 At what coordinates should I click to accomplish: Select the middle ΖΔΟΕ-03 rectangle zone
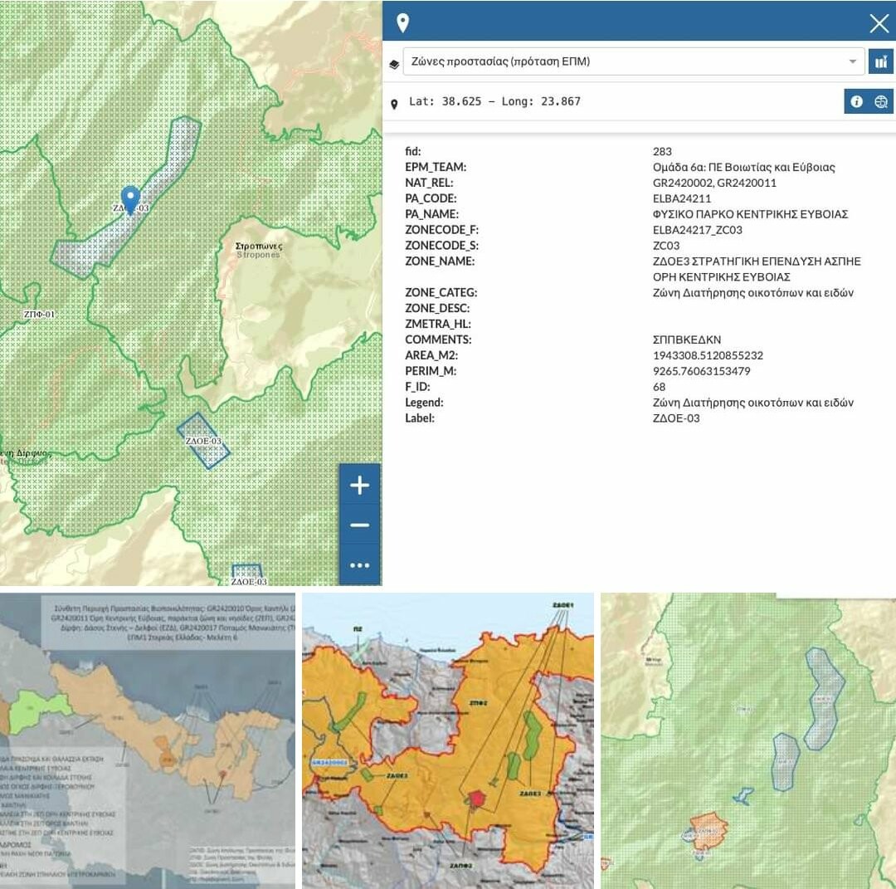[203, 441]
